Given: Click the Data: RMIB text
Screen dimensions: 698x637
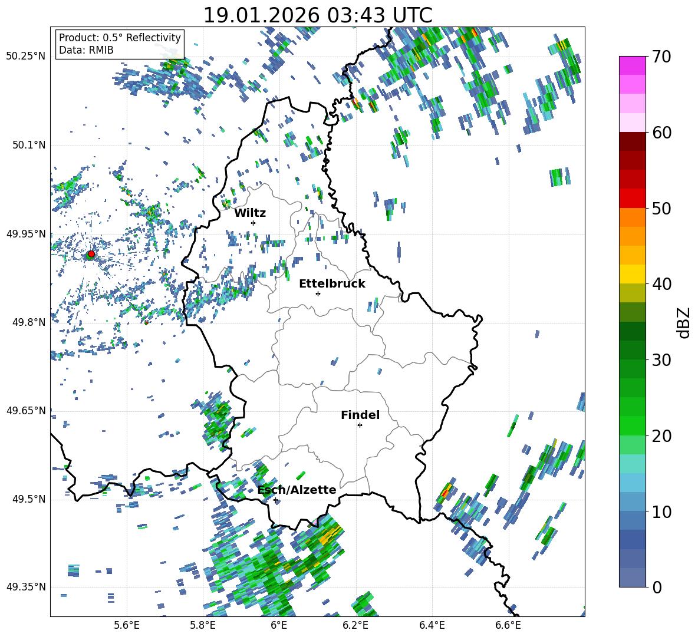Looking at the screenshot, I should tap(86, 50).
